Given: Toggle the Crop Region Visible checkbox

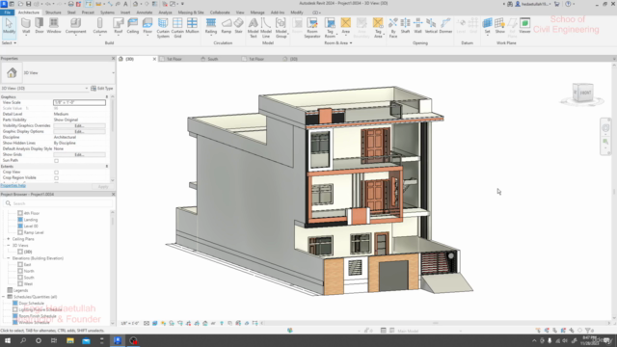Looking at the screenshot, I should coord(56,178).
